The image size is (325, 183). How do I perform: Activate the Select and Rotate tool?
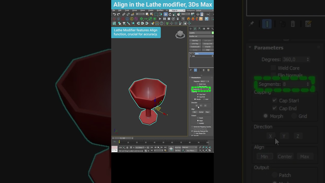tap(170, 14)
